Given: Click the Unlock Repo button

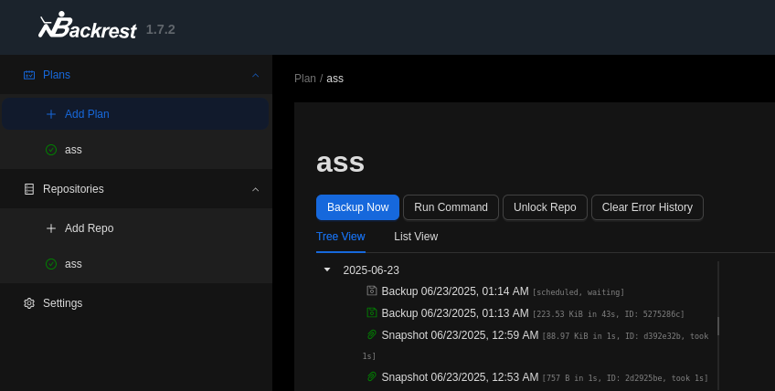Looking at the screenshot, I should pyautogui.click(x=545, y=207).
